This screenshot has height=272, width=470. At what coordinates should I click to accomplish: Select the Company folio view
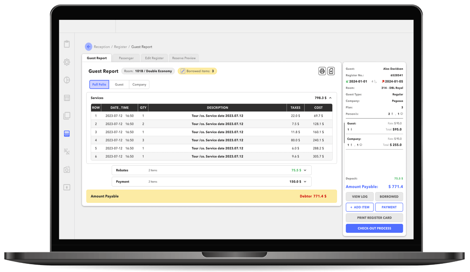click(139, 84)
